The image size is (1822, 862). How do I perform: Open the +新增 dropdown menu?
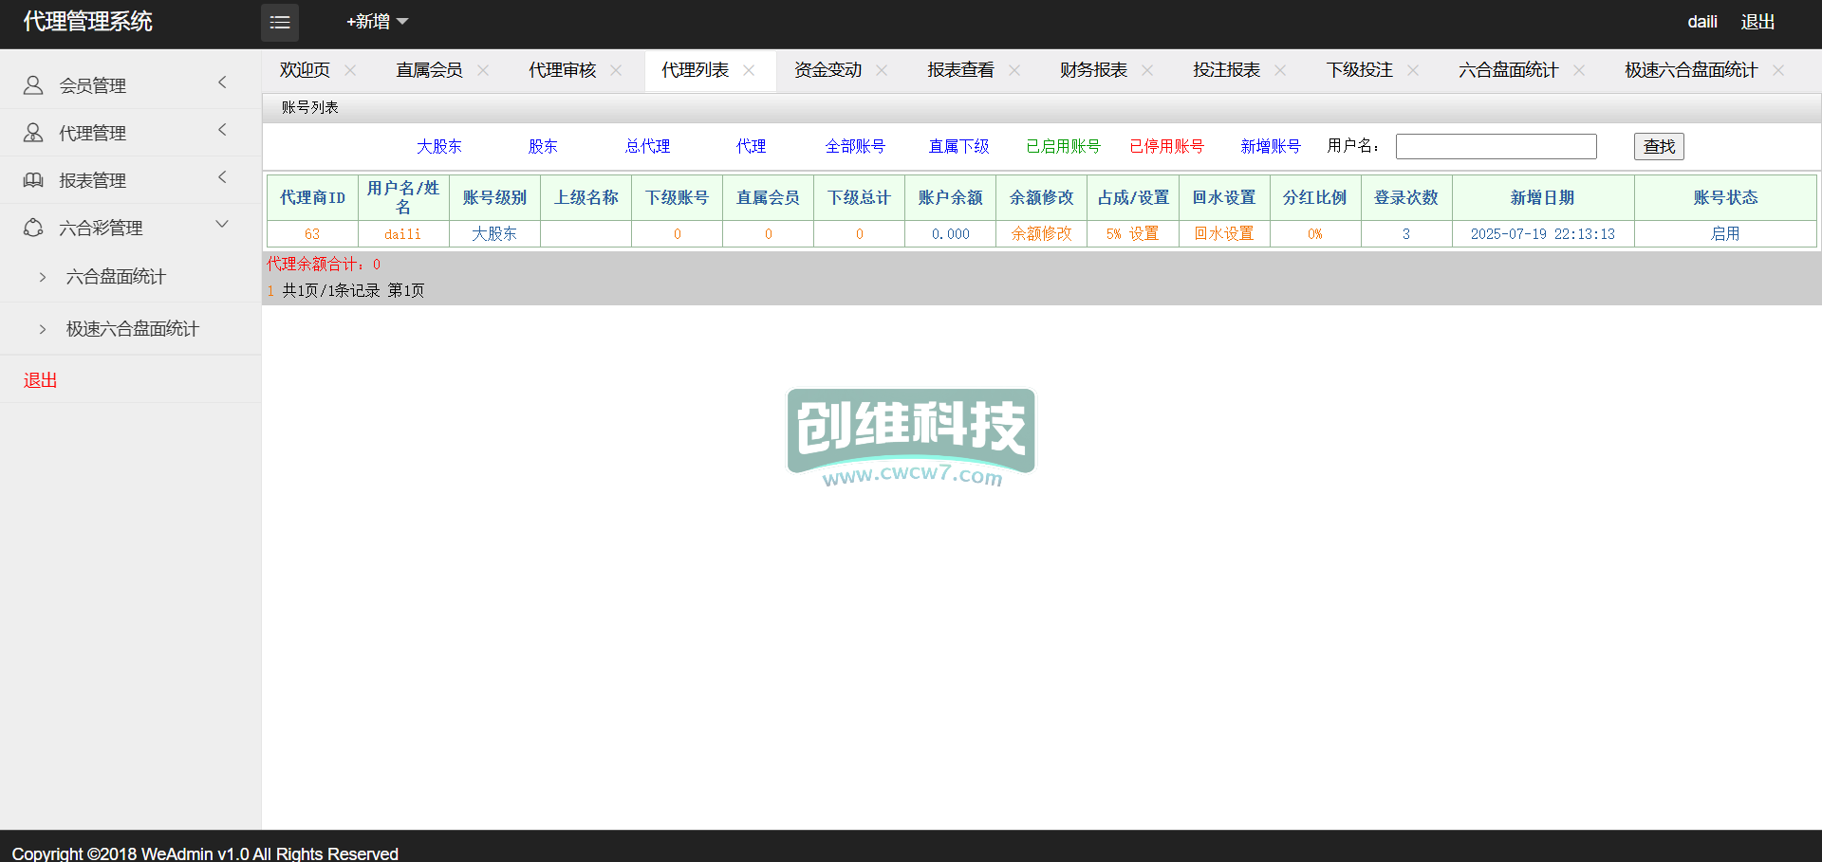click(377, 22)
